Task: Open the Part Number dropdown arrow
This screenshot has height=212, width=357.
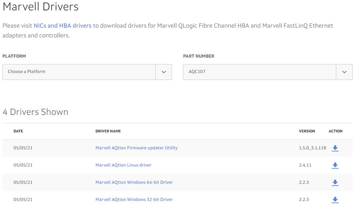Action: click(x=344, y=72)
